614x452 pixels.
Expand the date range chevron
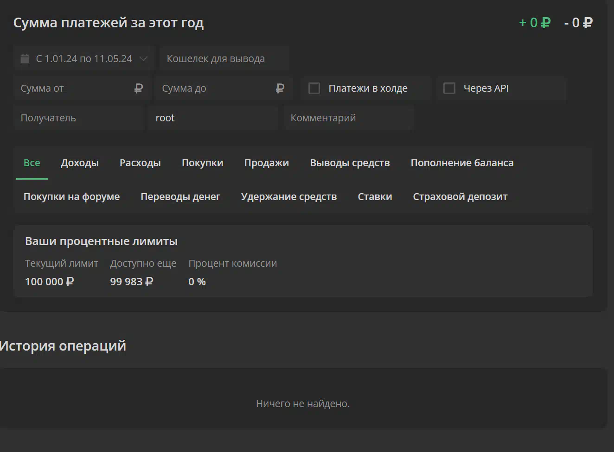(x=143, y=59)
